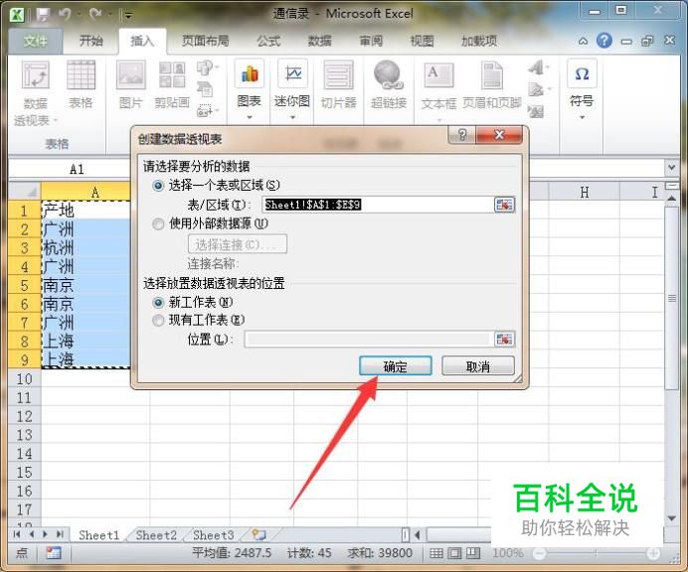
Task: Jump to the first sheet tab arrow
Action: point(17,534)
